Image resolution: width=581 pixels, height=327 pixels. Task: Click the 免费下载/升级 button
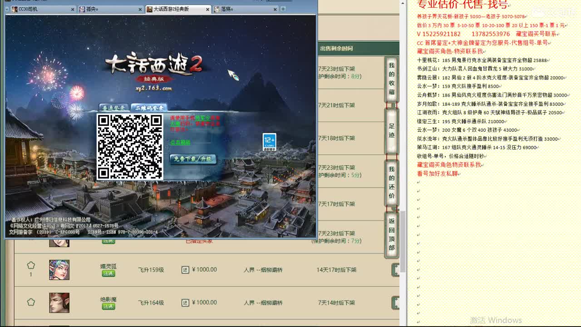tap(193, 159)
